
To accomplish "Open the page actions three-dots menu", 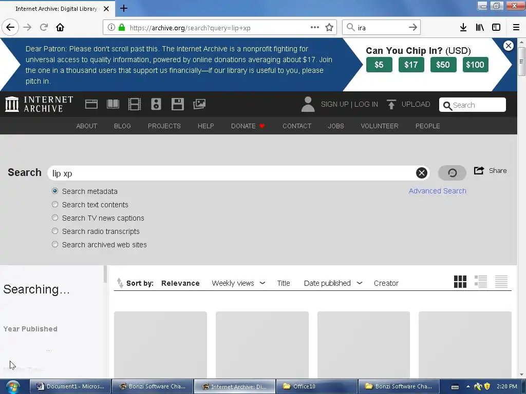I will [315, 27].
